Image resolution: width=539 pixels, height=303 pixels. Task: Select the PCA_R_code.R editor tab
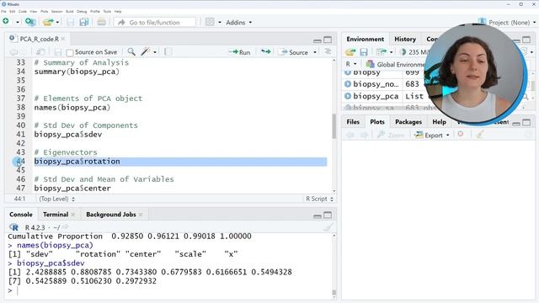[39, 39]
